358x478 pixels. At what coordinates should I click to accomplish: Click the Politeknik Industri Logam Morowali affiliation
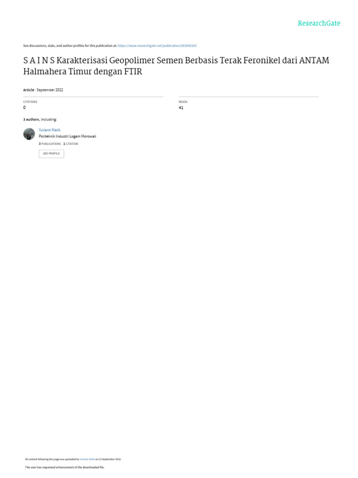click(x=67, y=136)
